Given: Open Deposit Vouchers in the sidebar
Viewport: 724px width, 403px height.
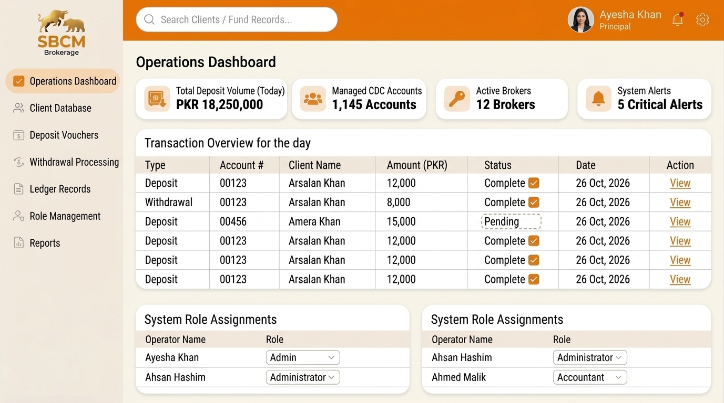Looking at the screenshot, I should [x=64, y=135].
